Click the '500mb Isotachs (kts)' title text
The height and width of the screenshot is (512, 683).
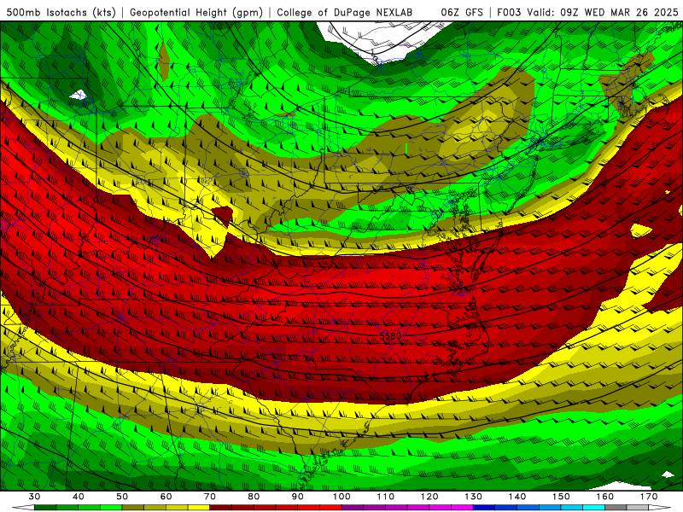[61, 12]
